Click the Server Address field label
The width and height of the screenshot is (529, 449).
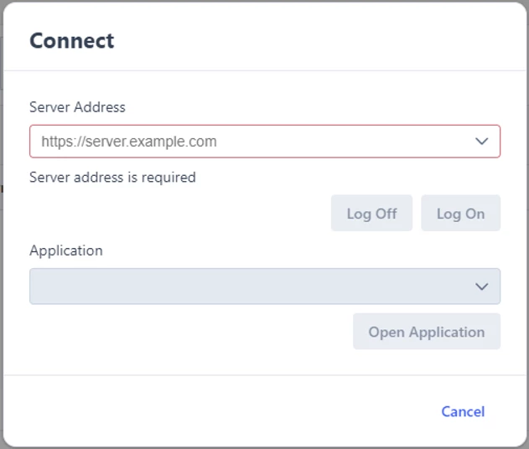pyautogui.click(x=77, y=107)
